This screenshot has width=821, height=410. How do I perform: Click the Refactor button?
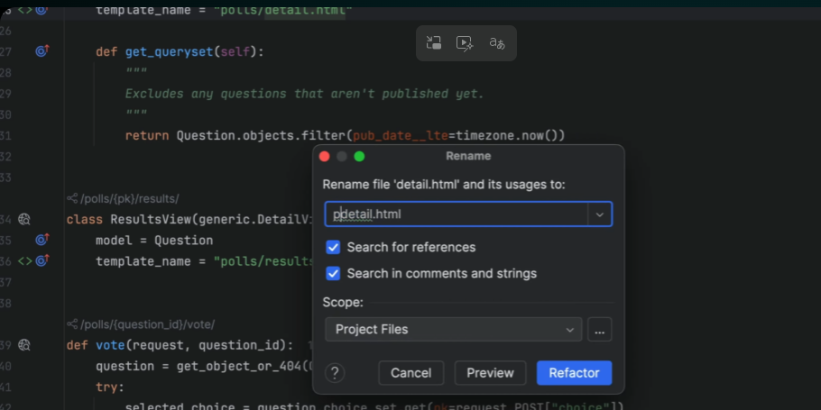(x=574, y=373)
